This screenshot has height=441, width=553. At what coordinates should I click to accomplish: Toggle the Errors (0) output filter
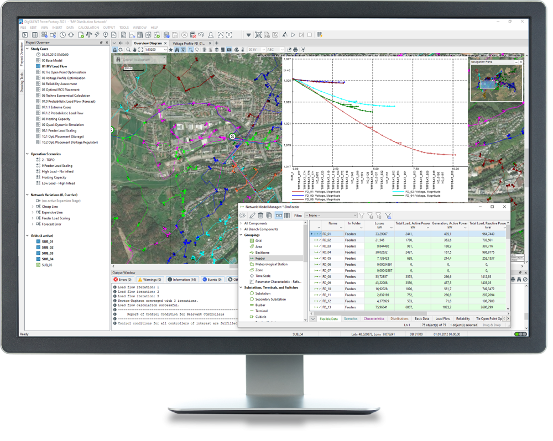(122, 280)
